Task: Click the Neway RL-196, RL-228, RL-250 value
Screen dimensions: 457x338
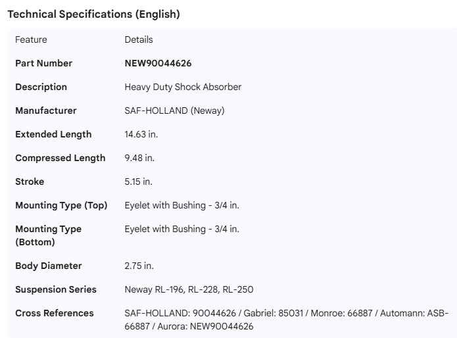Action: pyautogui.click(x=189, y=289)
